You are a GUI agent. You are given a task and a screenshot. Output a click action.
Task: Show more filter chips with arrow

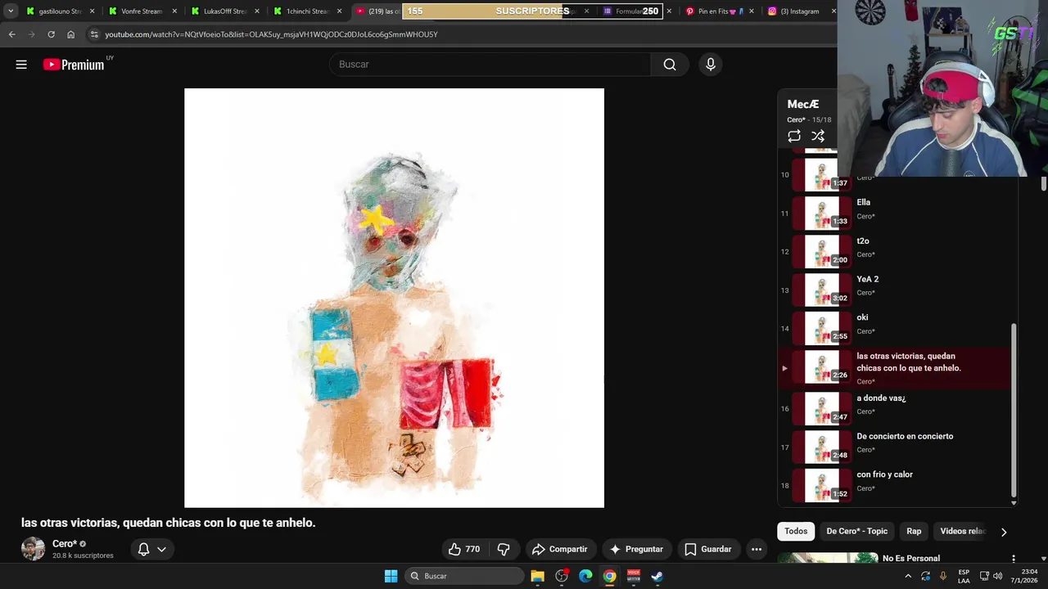coord(1004,532)
